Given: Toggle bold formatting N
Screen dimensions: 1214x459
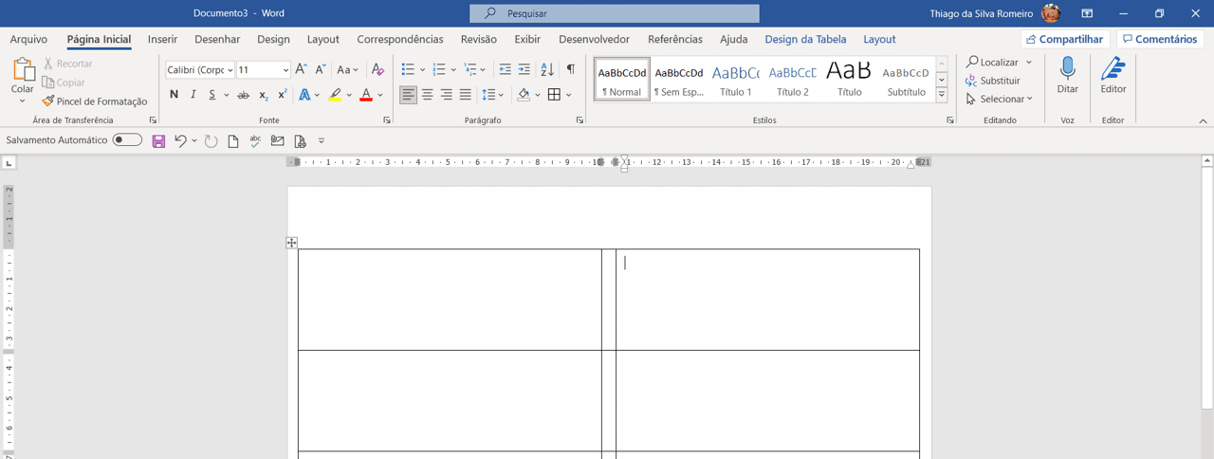Looking at the screenshot, I should [x=174, y=95].
